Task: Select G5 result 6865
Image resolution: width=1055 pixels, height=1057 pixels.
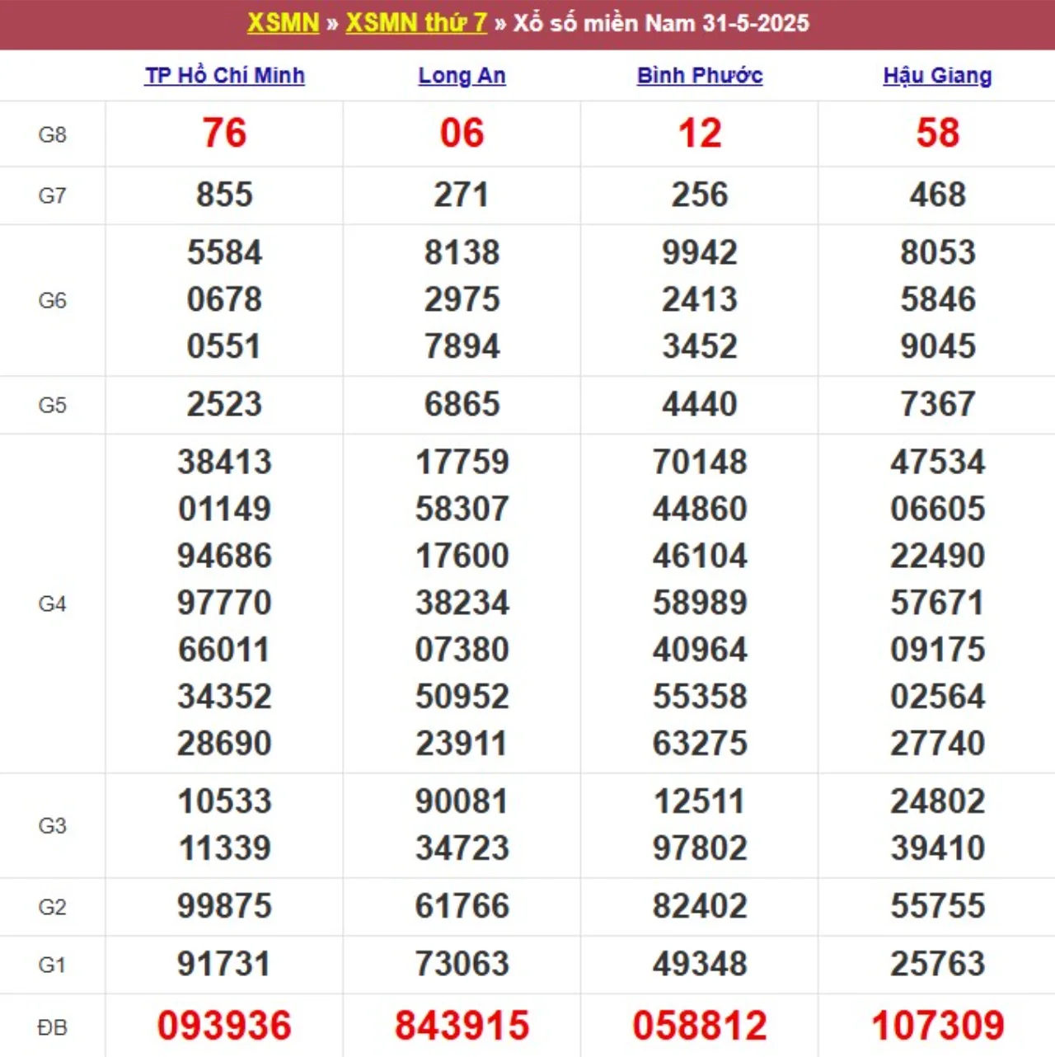Action: (462, 405)
